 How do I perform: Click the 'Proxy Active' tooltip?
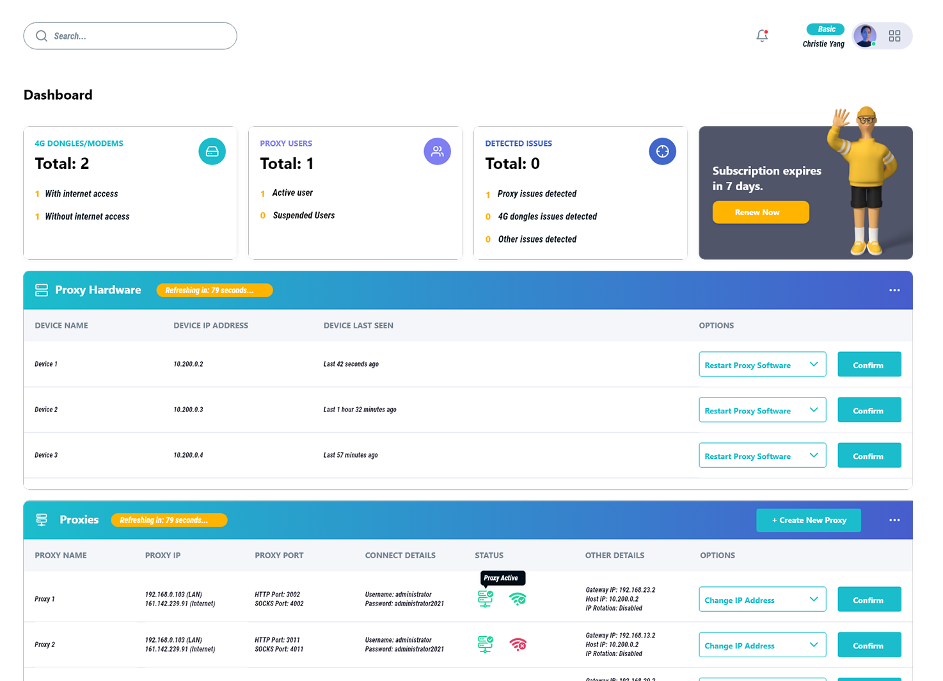[503, 578]
